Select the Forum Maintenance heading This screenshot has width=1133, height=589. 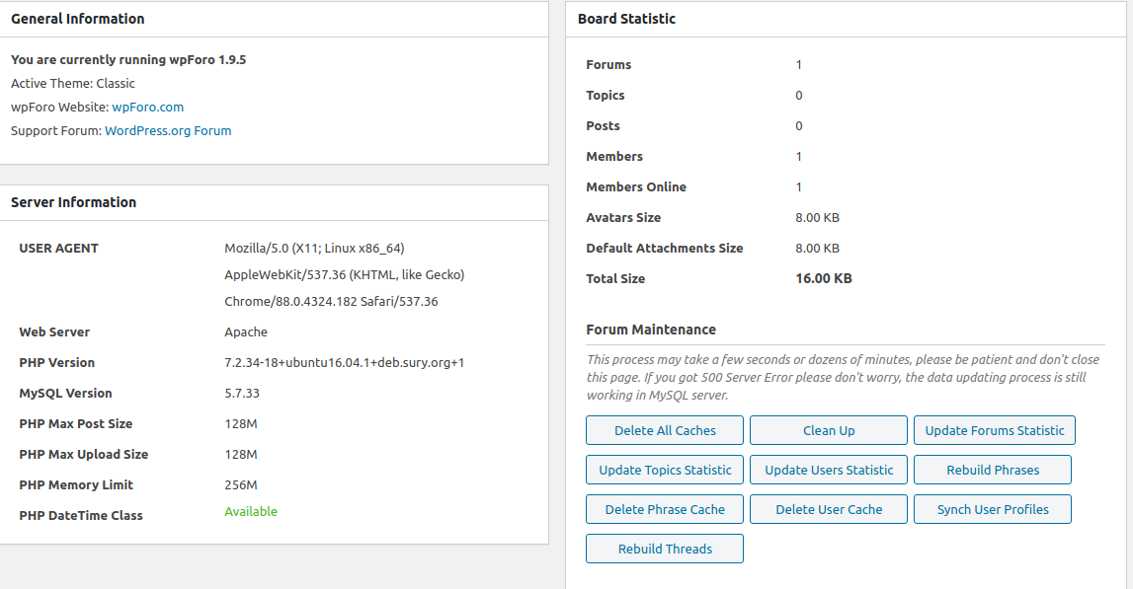pyautogui.click(x=651, y=330)
